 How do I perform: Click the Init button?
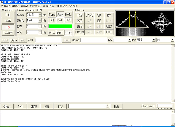tap(23, 40)
